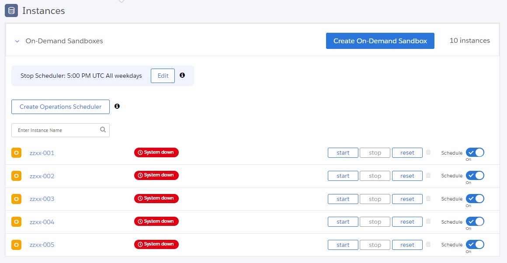Click trash icon in zzxx-002 row
The image size is (507, 263).
coord(428,175)
